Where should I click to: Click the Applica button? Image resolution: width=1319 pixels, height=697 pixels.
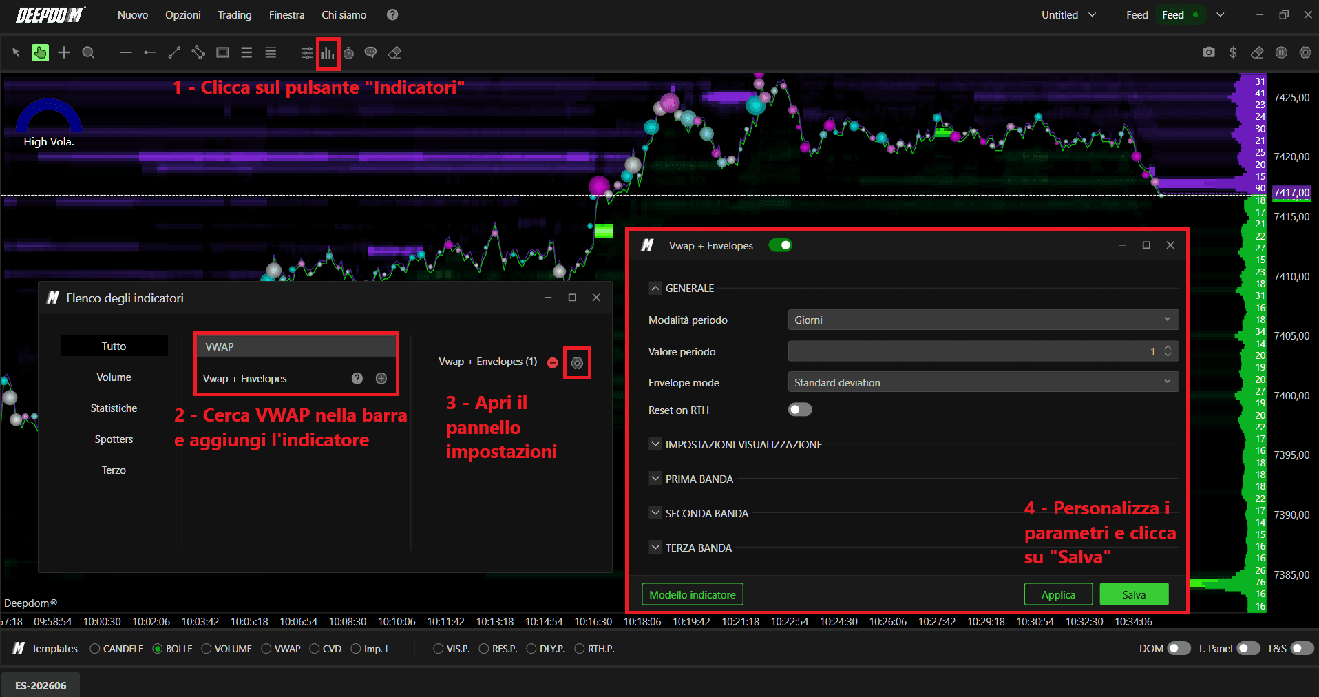point(1059,594)
